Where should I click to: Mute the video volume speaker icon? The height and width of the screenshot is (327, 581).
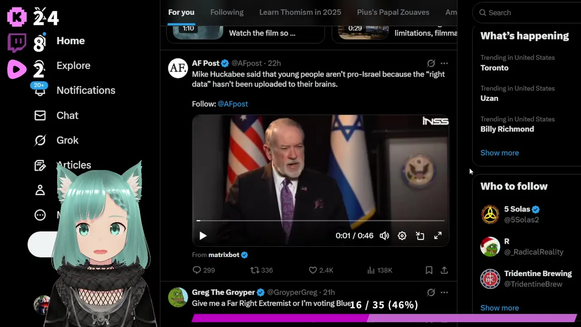(384, 236)
